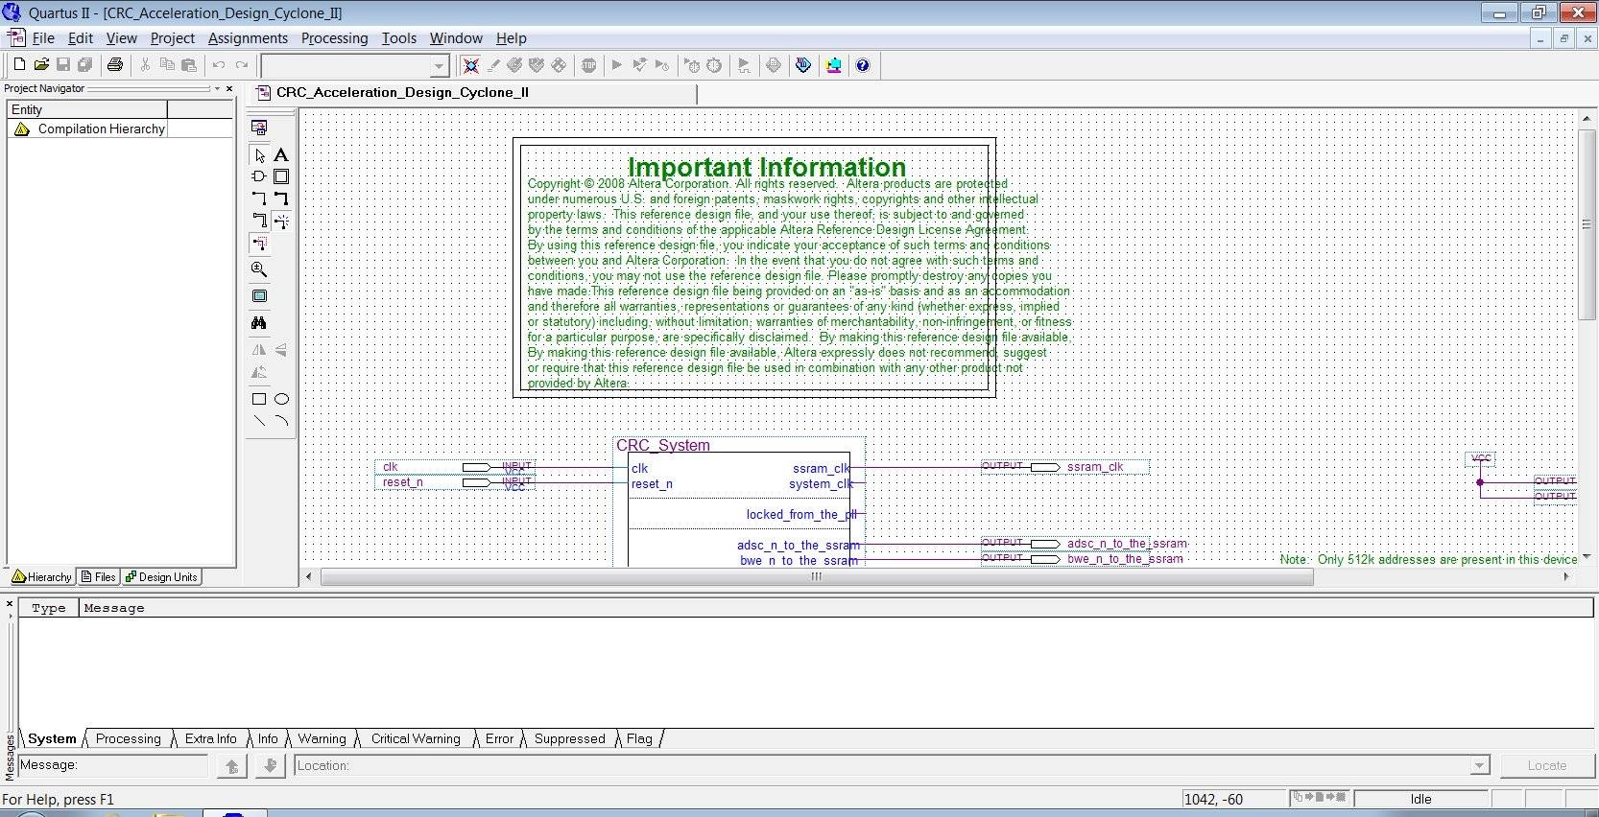Toggle partial line selection tool

click(x=259, y=244)
